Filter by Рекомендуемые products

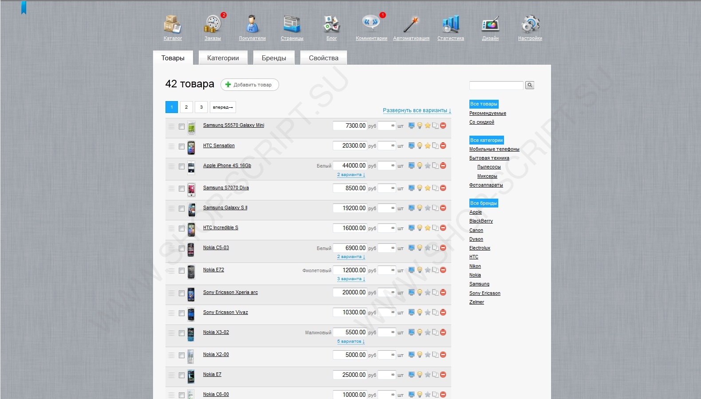pyautogui.click(x=488, y=113)
